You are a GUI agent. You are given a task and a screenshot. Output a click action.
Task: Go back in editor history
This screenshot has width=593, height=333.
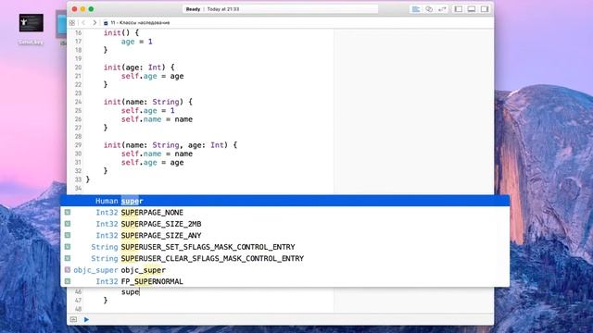click(84, 23)
